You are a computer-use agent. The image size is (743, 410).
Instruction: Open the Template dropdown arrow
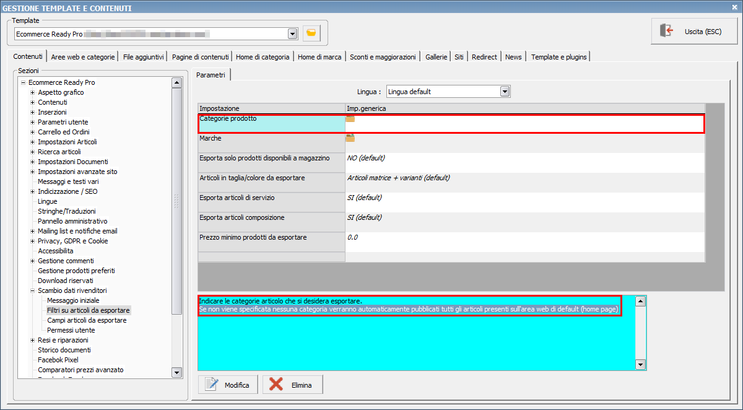(x=292, y=33)
